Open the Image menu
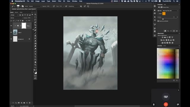This screenshot has height=107, width=190. [x=37, y=1]
